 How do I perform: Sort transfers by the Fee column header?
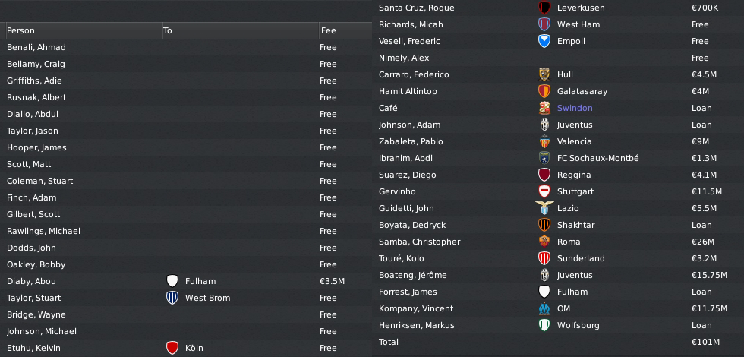point(329,31)
